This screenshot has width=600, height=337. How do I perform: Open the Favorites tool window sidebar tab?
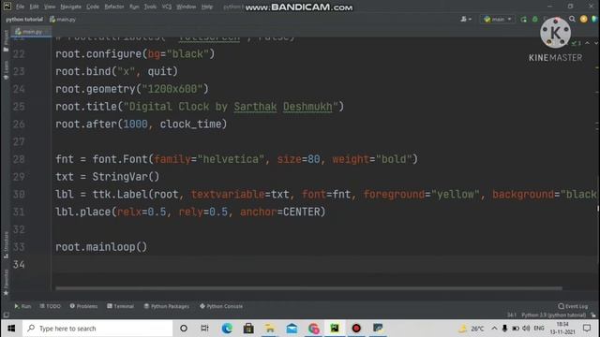click(x=6, y=282)
